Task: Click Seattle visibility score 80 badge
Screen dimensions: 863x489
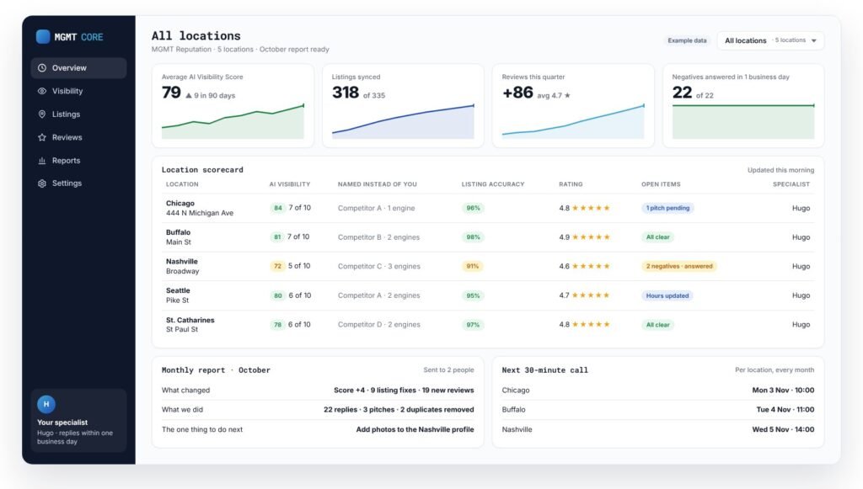Action: 278,295
